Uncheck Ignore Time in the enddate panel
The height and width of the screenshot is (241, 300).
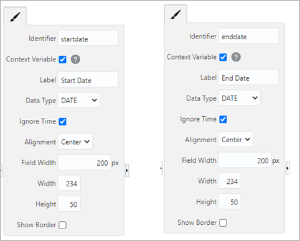[223, 119]
